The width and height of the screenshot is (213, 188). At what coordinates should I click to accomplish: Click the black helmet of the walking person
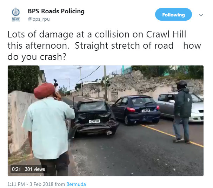click(182, 84)
